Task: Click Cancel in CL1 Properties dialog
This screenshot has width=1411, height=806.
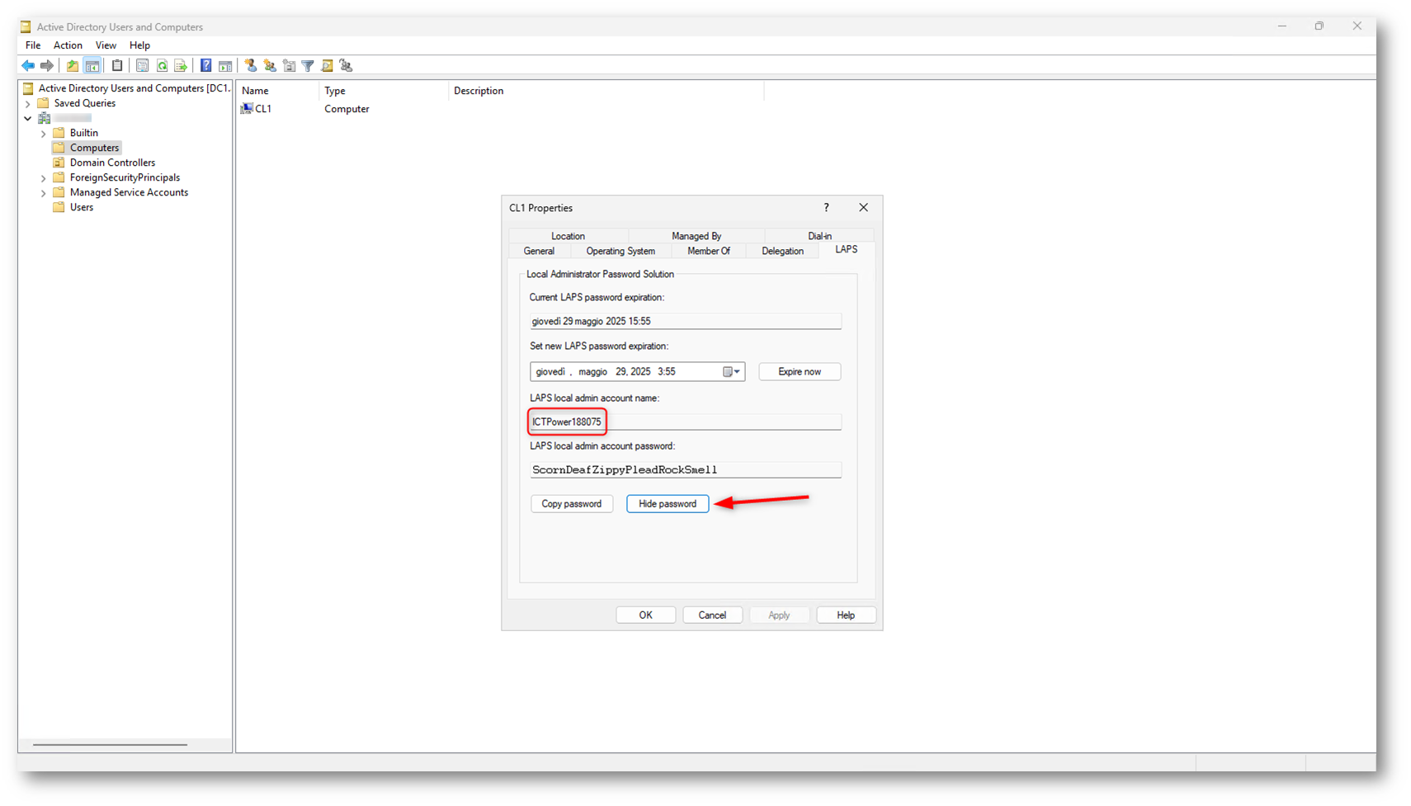Action: [x=712, y=615]
